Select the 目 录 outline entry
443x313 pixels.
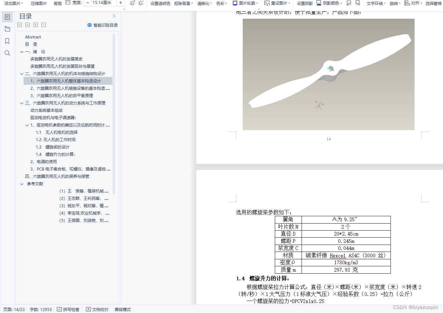31,44
